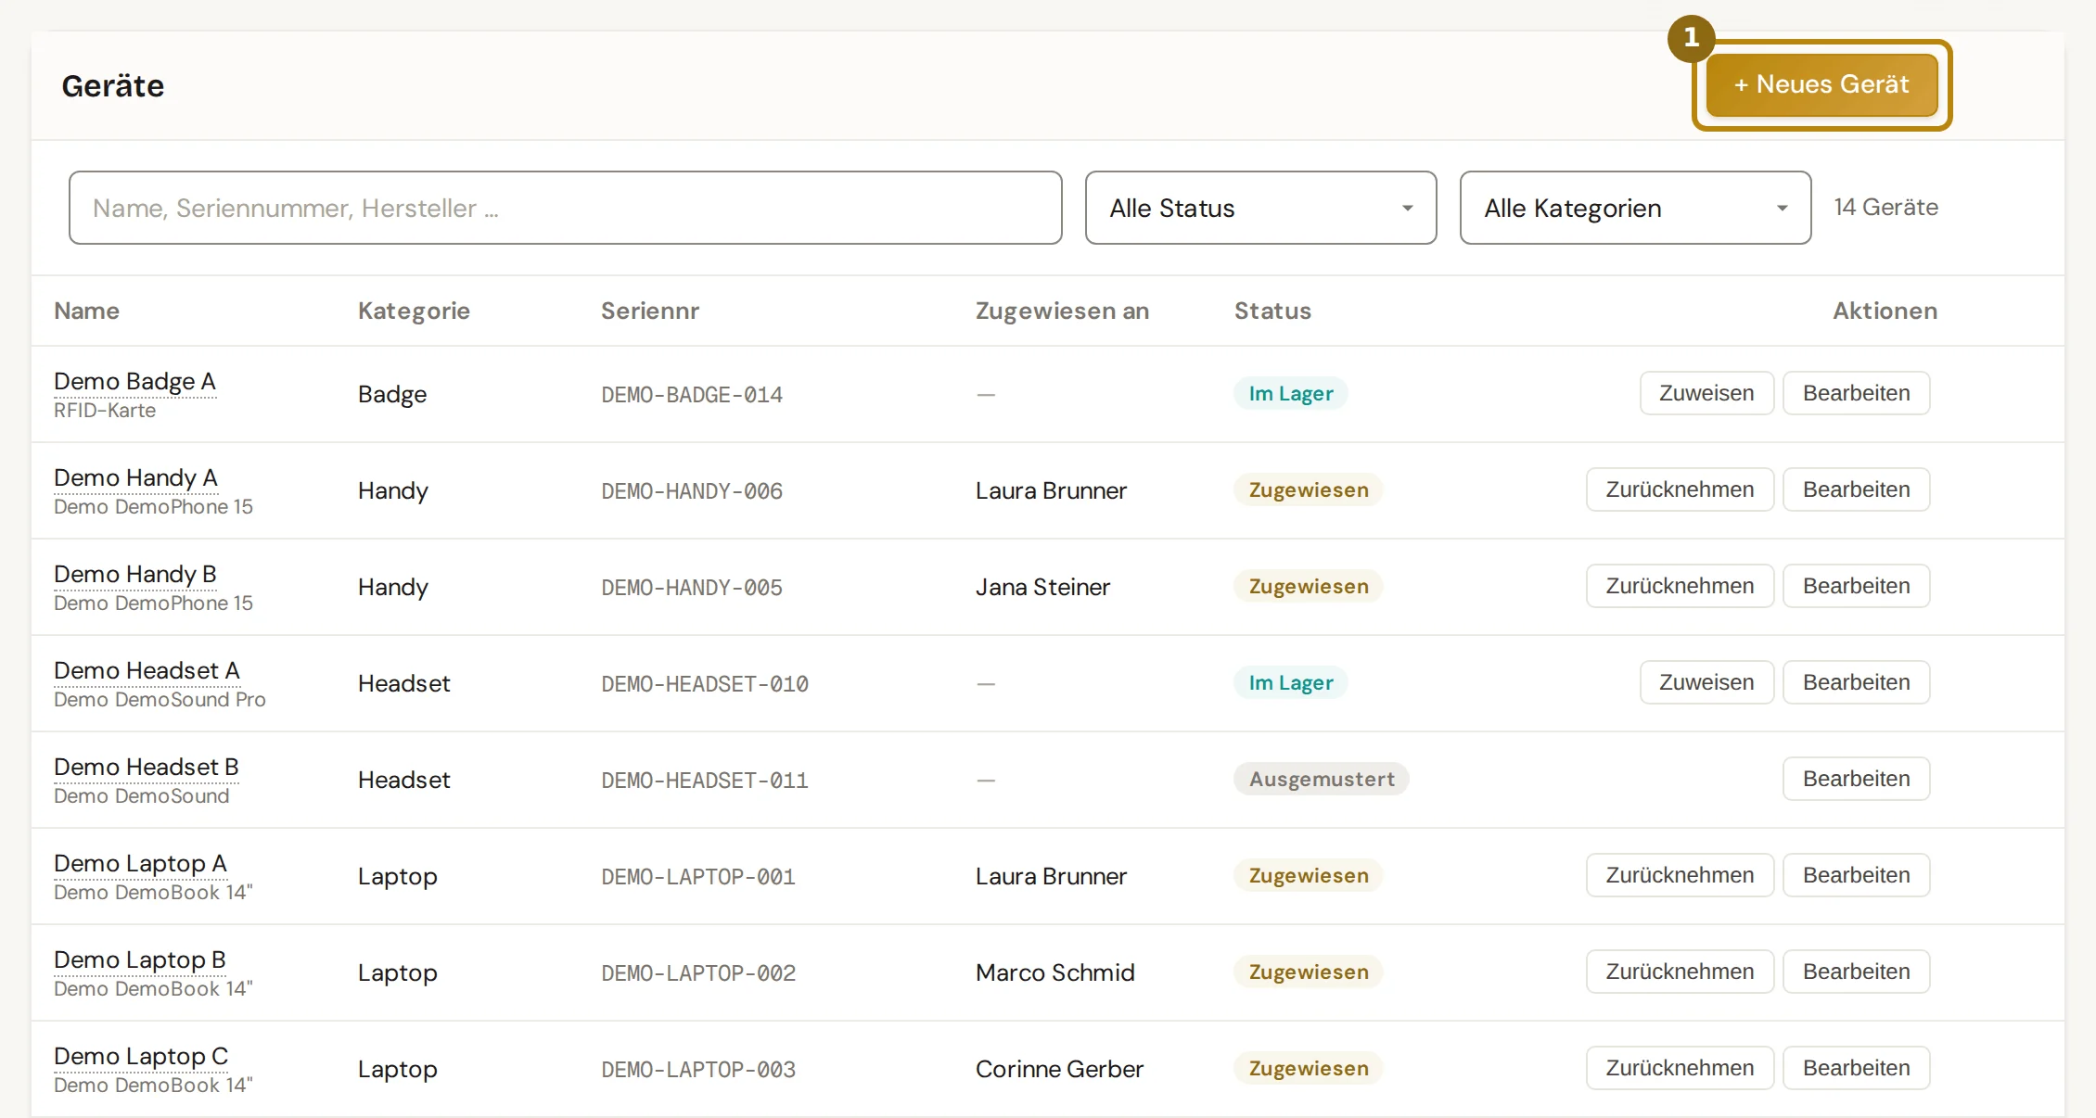Click Corinne Gerber in the assigned column
This screenshot has width=2096, height=1118.
tap(1059, 1069)
